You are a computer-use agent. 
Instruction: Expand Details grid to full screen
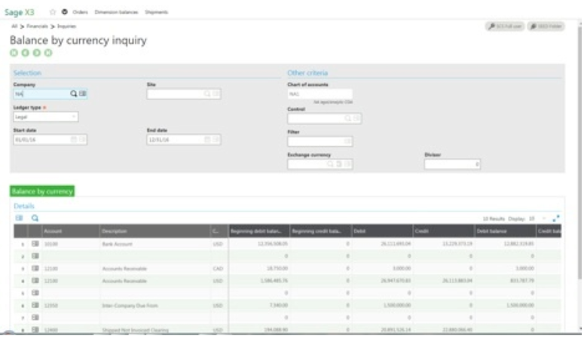point(556,218)
